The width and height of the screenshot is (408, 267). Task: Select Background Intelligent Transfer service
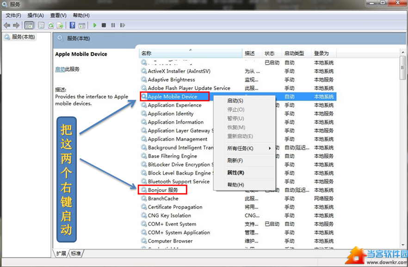click(180, 147)
